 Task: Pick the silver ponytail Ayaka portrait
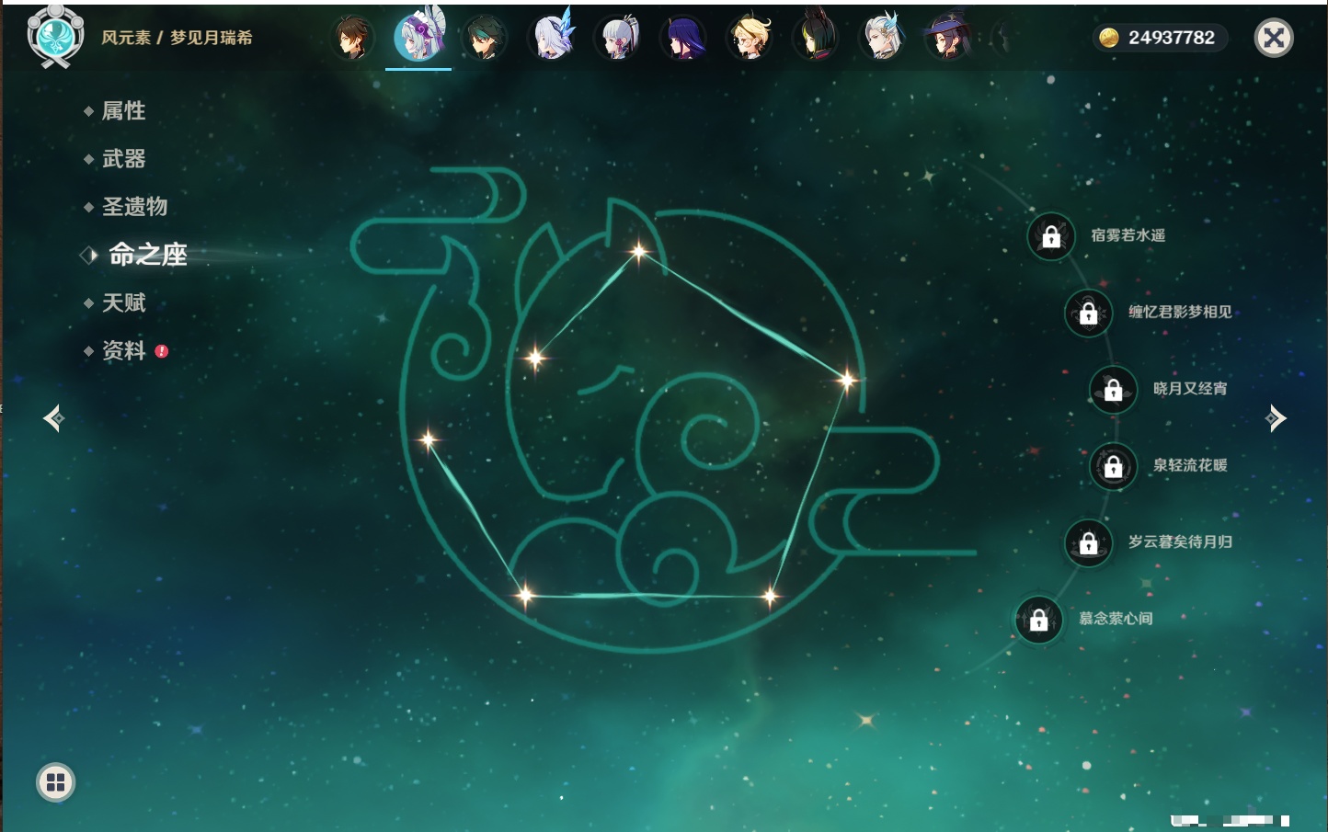[x=617, y=38]
